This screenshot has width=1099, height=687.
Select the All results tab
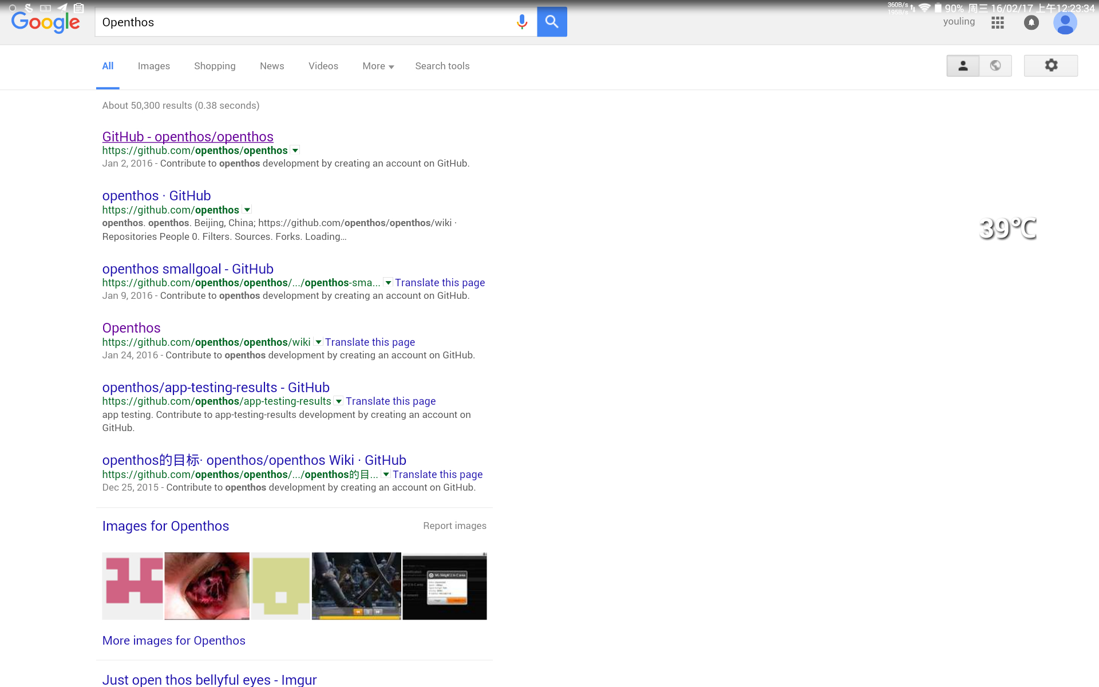pos(108,66)
